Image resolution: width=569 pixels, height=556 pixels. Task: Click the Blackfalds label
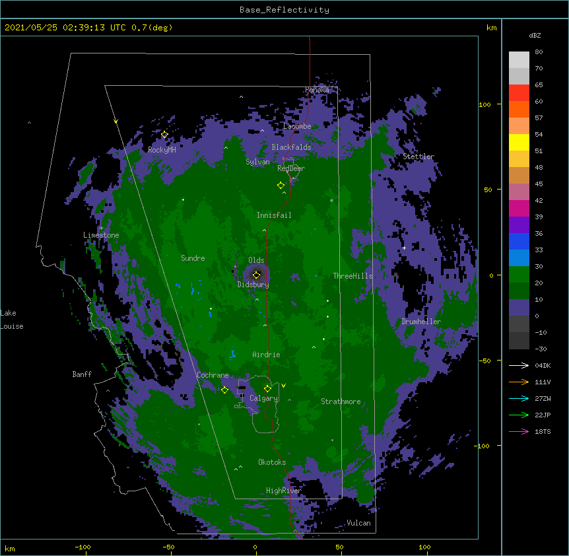click(291, 147)
